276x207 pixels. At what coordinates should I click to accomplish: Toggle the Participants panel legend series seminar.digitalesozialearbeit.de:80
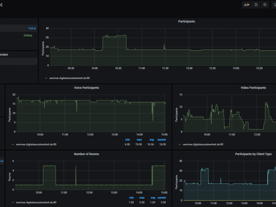point(70,78)
